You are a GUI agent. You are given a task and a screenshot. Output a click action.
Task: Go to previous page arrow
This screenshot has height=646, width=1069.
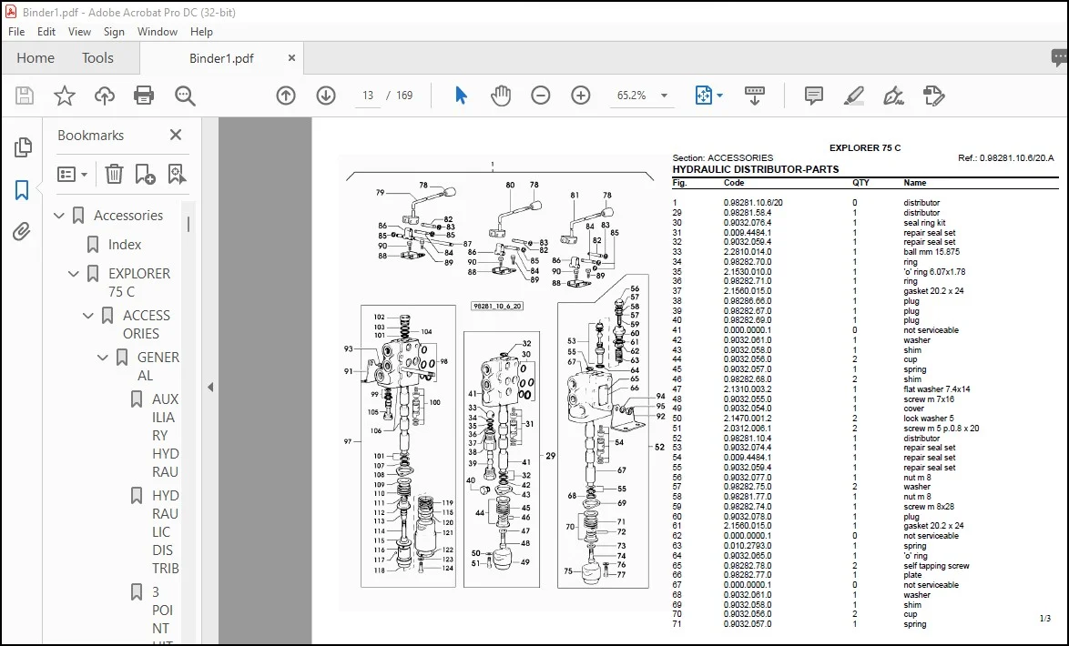(x=286, y=96)
